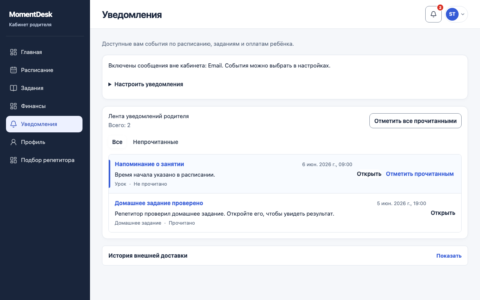Open Профиль in the sidebar

tap(44, 142)
